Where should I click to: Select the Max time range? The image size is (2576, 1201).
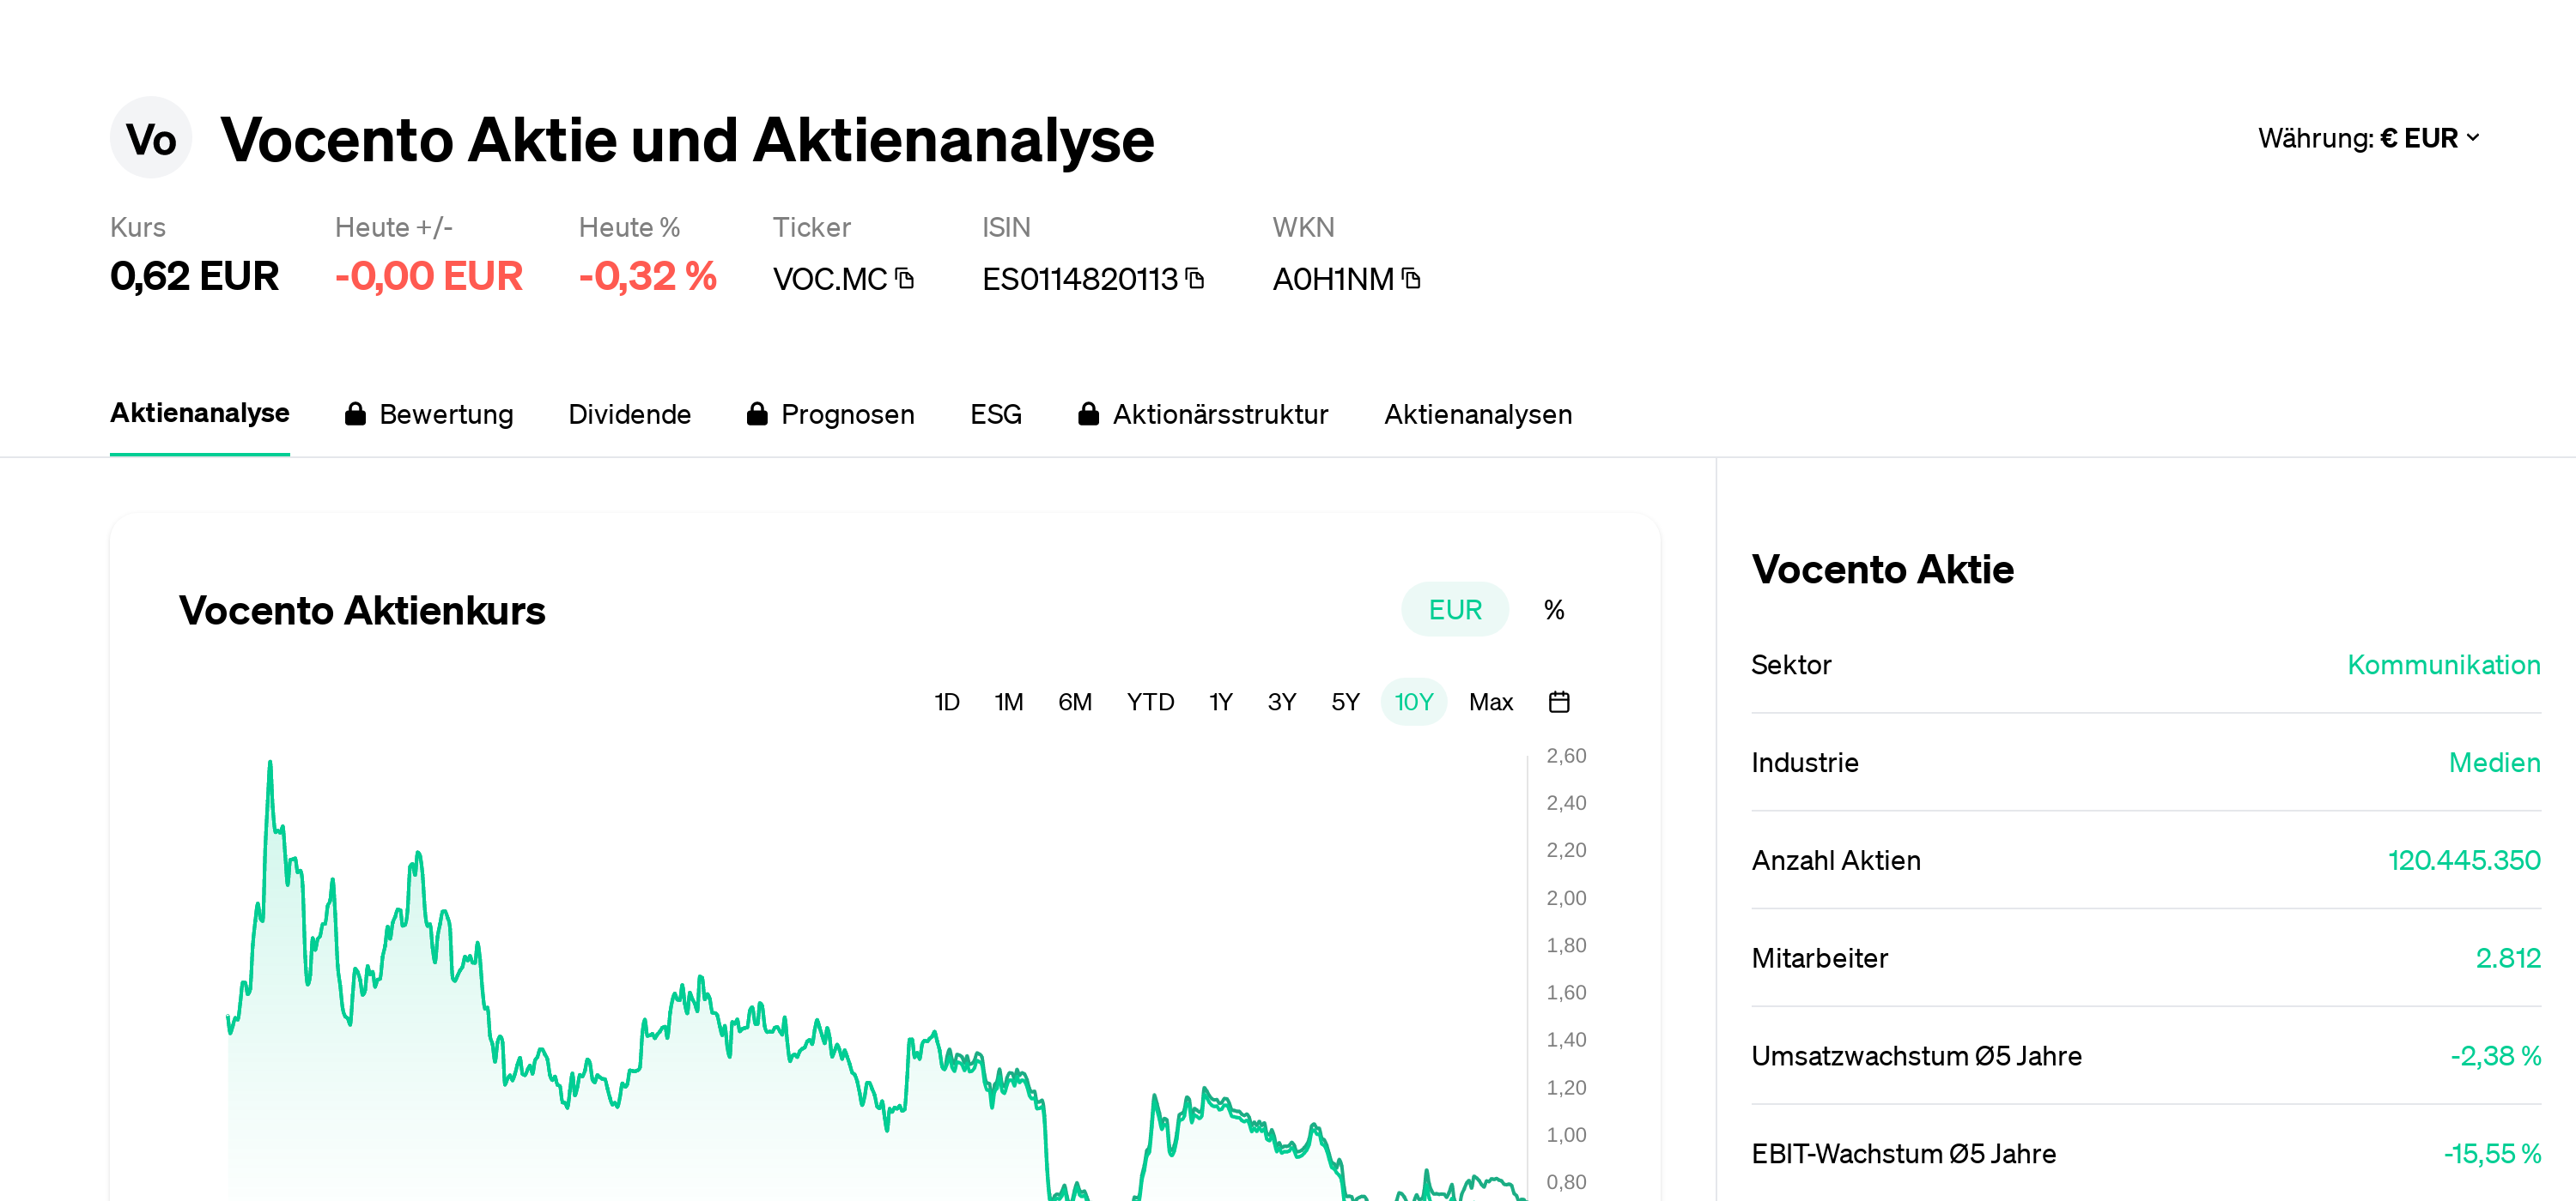(1490, 702)
